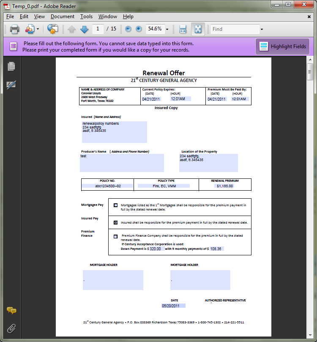
Task: Click the monthly payments 108.36 field
Action: click(x=217, y=249)
